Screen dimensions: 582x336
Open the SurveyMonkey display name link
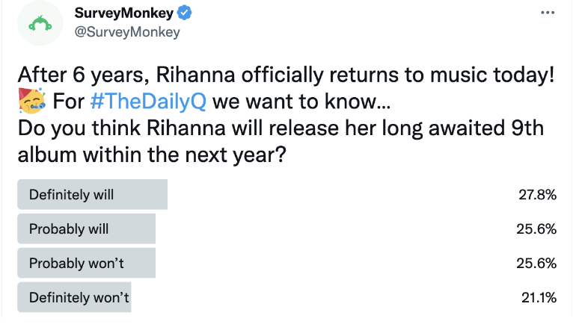click(124, 13)
